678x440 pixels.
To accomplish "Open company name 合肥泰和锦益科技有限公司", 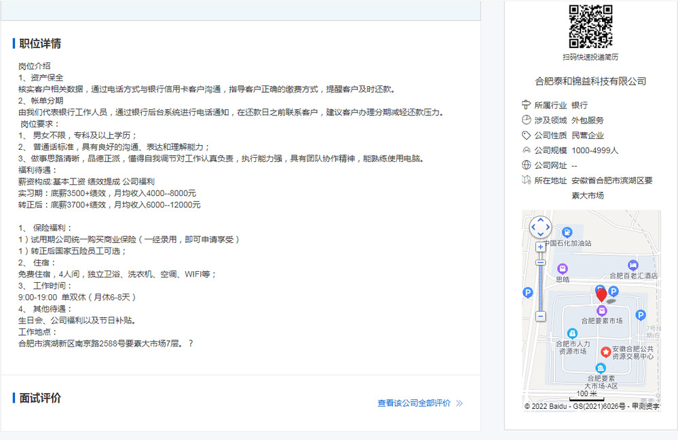I will 590,81.
